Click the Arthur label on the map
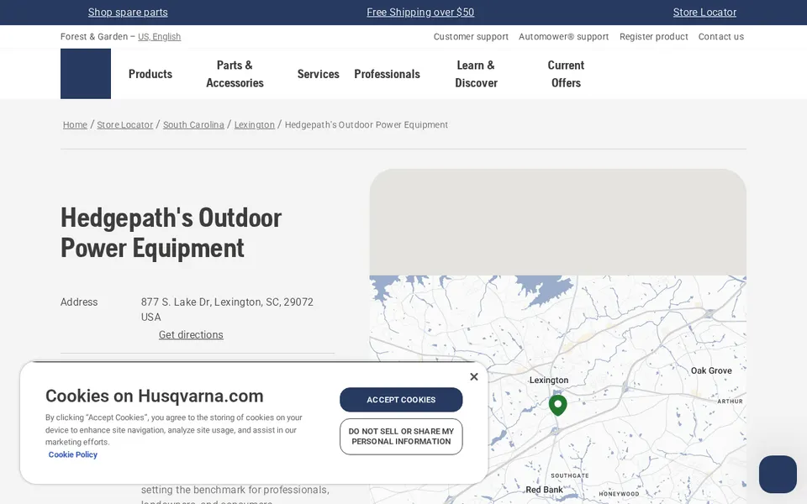This screenshot has width=807, height=504. point(731,402)
